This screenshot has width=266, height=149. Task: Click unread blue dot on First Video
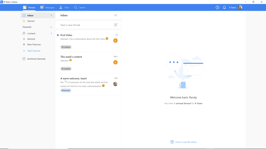(x=58, y=35)
